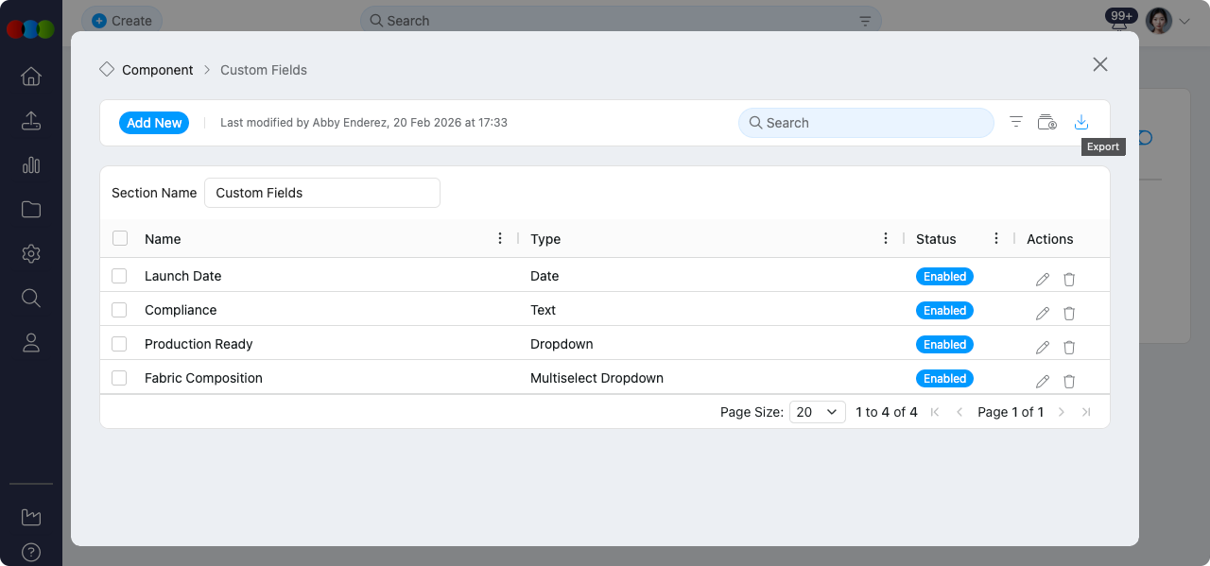Delete the Production Ready field
Viewport: 1210px width, 566px height.
tap(1069, 348)
